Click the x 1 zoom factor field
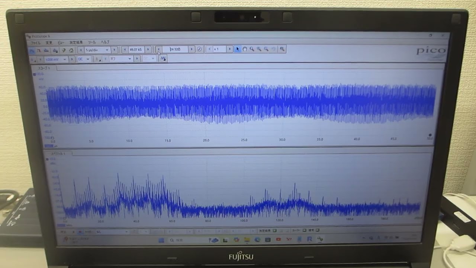The width and height of the screenshot is (476, 268). pos(219,49)
